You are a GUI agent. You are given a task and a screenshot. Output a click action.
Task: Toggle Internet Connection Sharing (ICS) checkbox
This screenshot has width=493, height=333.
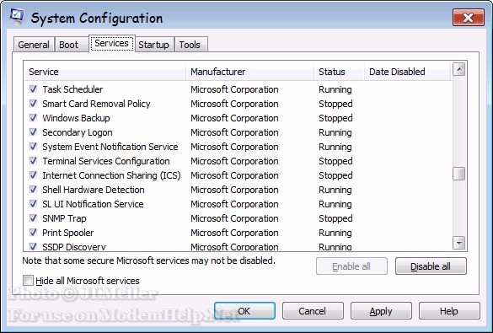(33, 175)
